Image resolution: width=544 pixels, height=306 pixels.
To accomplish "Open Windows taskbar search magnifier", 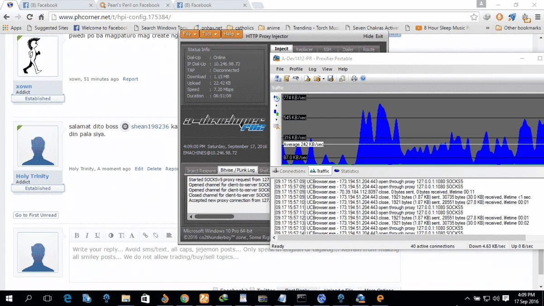I will tap(28, 298).
